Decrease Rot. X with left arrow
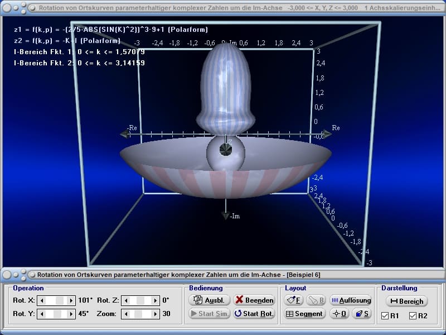Viewport: 446px width, 335px height. [x=42, y=300]
